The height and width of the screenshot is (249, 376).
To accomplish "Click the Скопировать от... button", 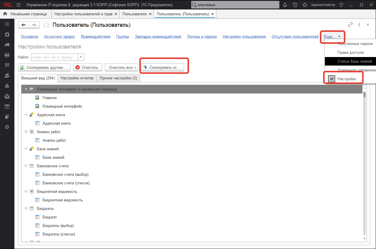I will pos(162,67).
